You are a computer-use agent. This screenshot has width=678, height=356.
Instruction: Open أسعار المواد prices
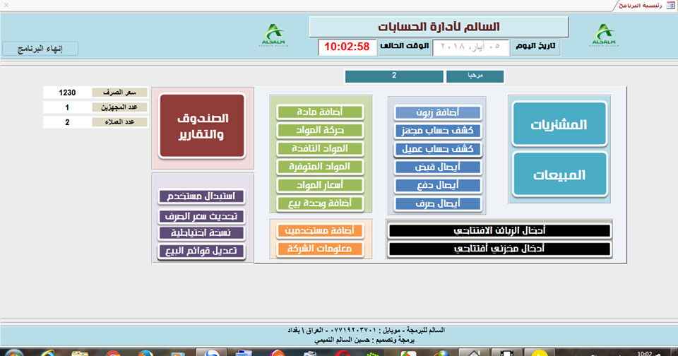(319, 185)
